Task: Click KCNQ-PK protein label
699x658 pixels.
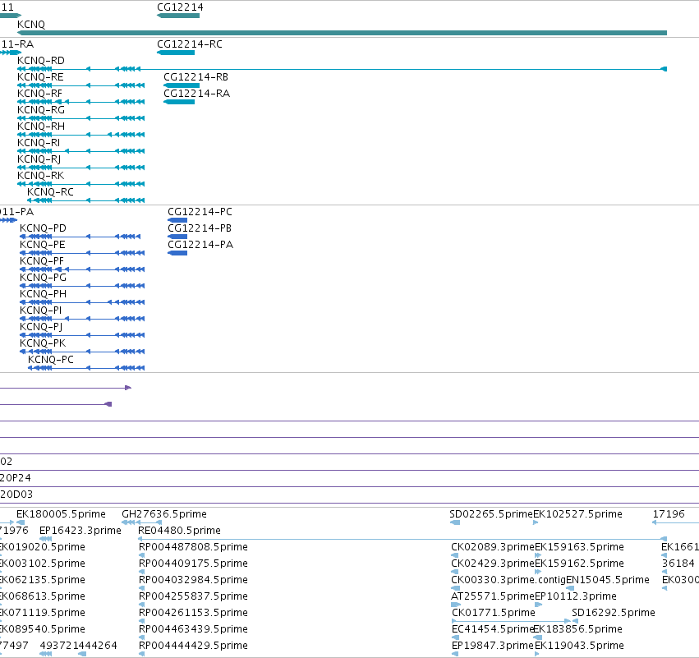Action: (43, 343)
